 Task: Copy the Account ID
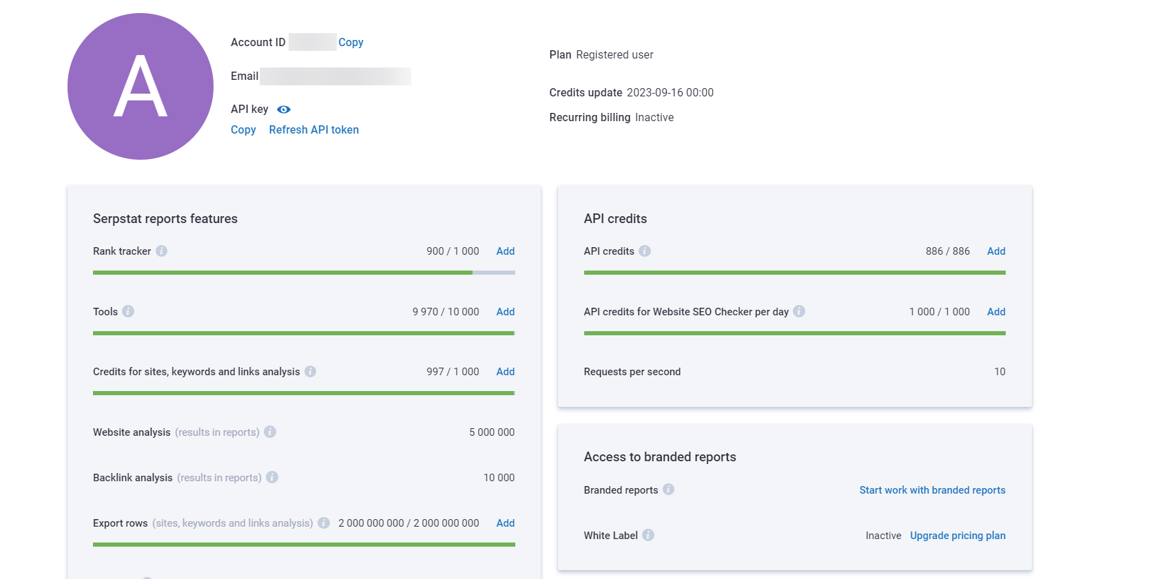pyautogui.click(x=351, y=42)
